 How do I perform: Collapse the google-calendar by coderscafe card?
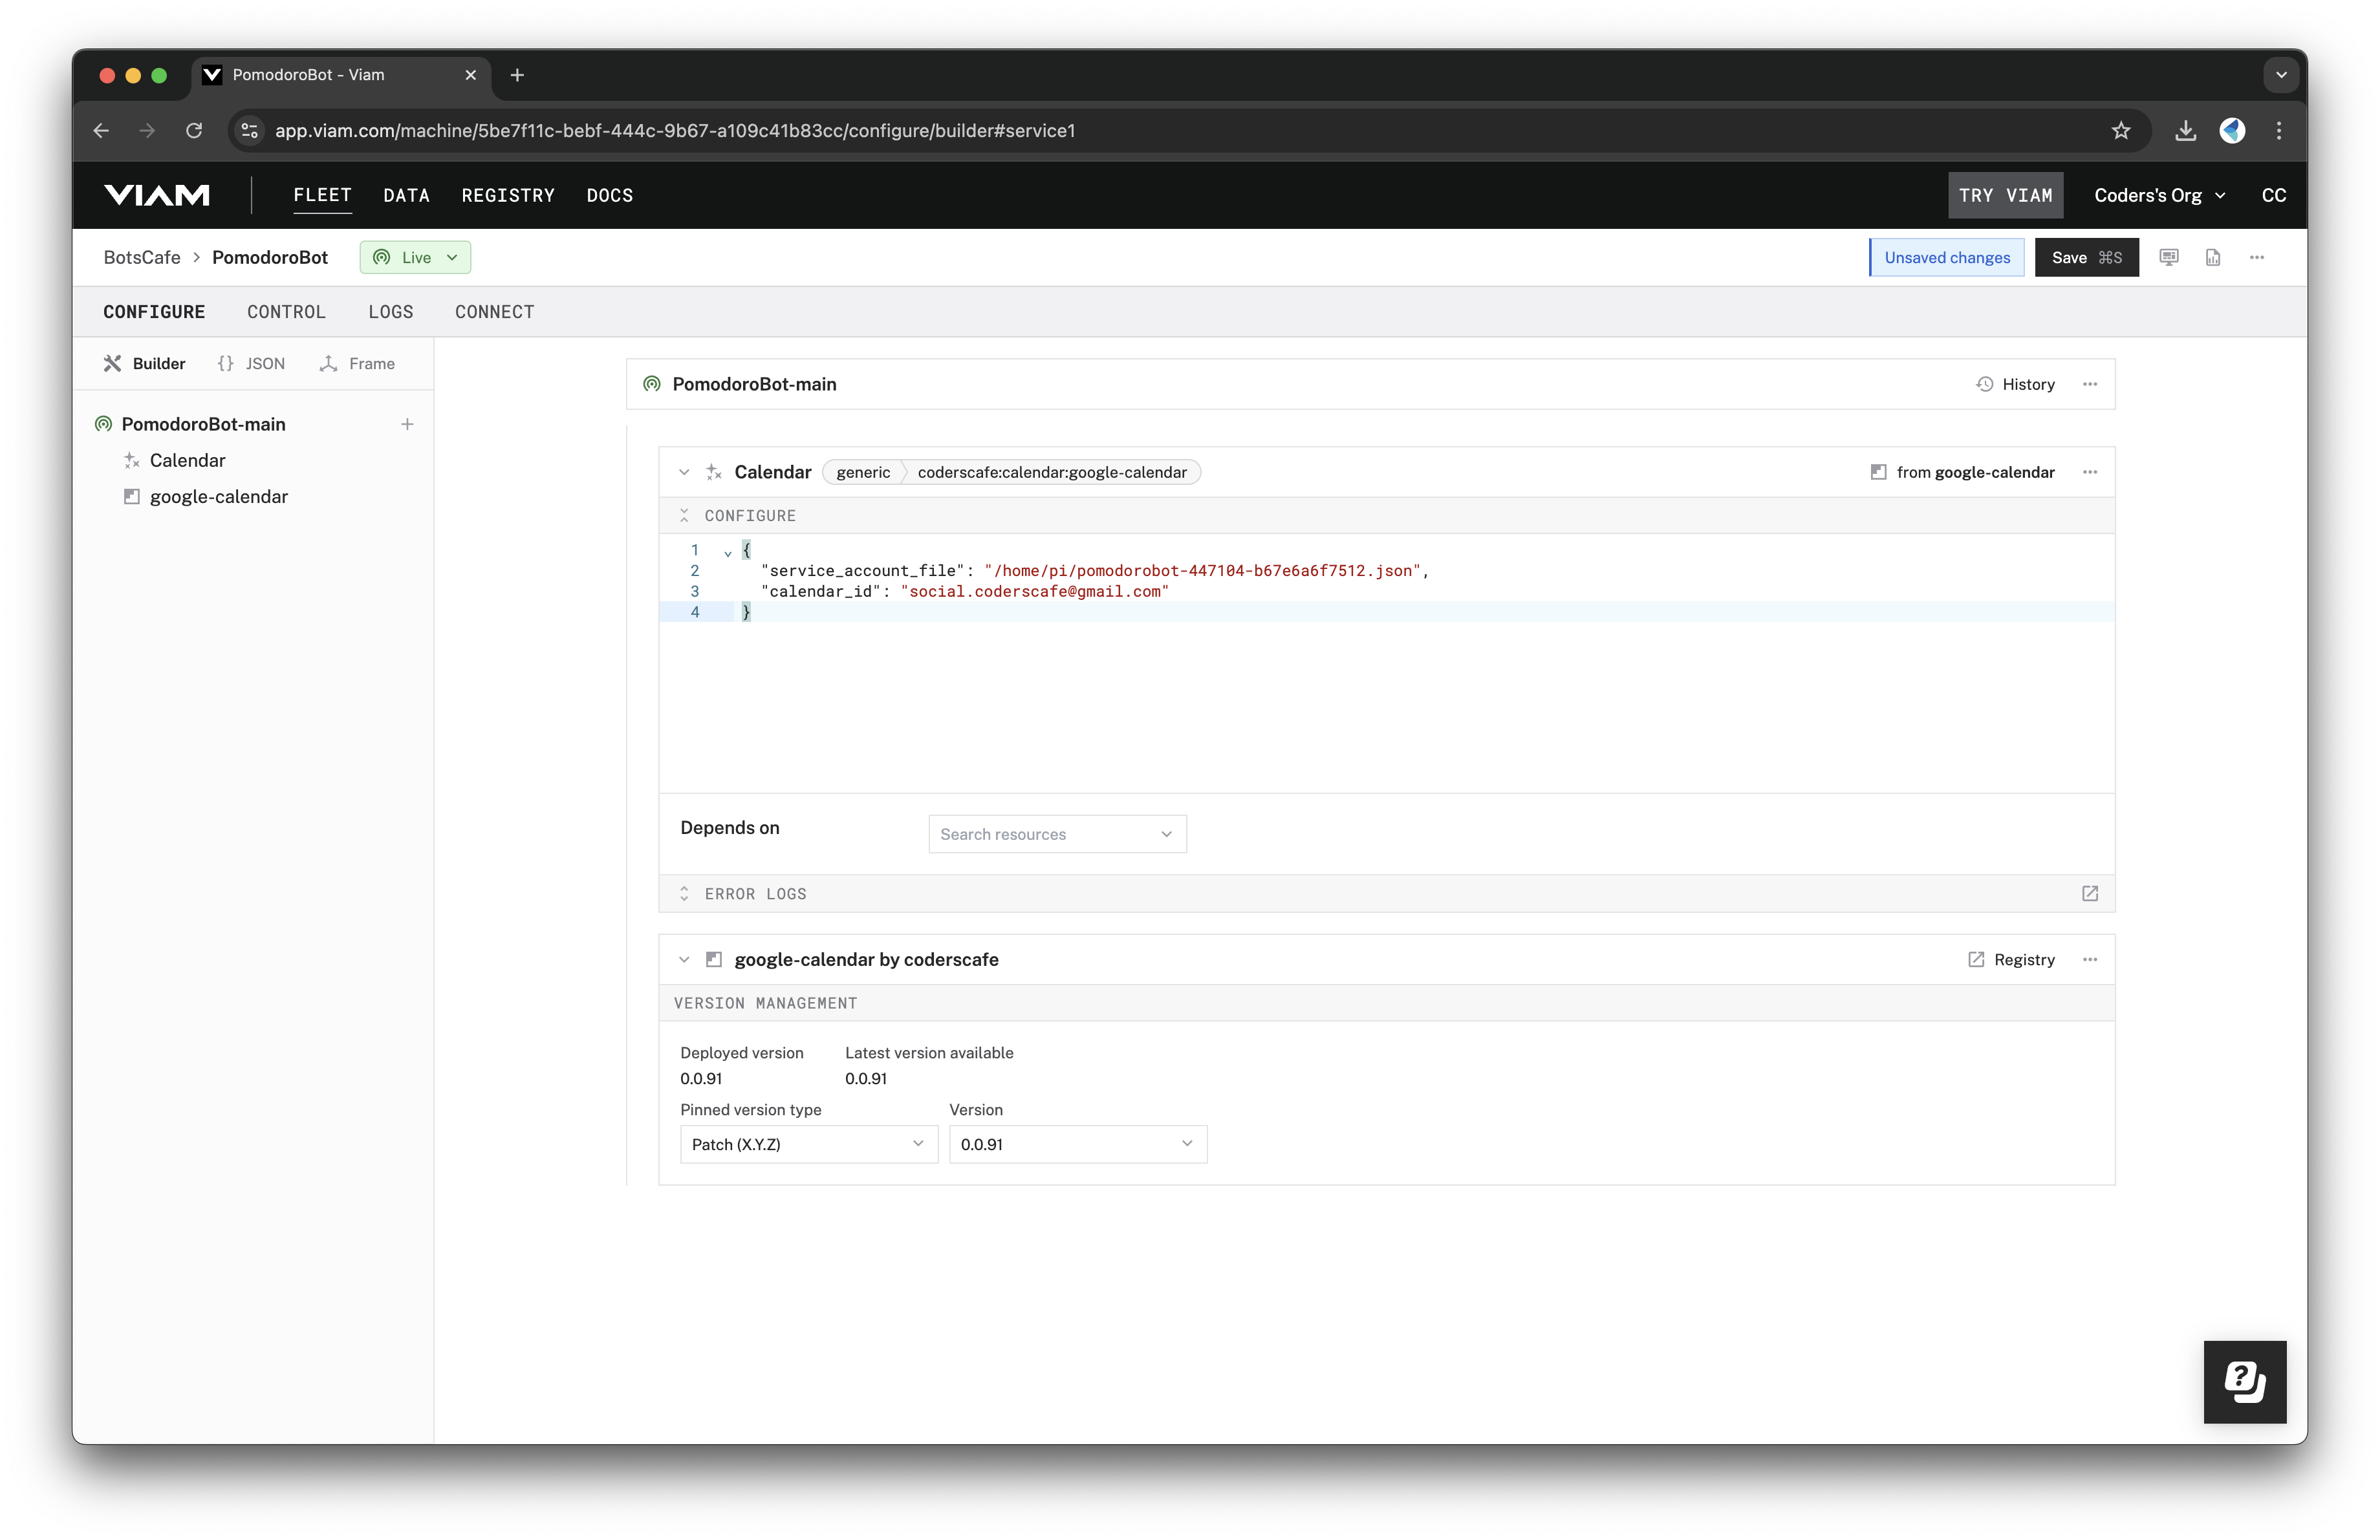point(684,959)
